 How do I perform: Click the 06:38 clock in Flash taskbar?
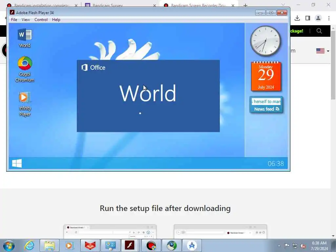[276, 164]
